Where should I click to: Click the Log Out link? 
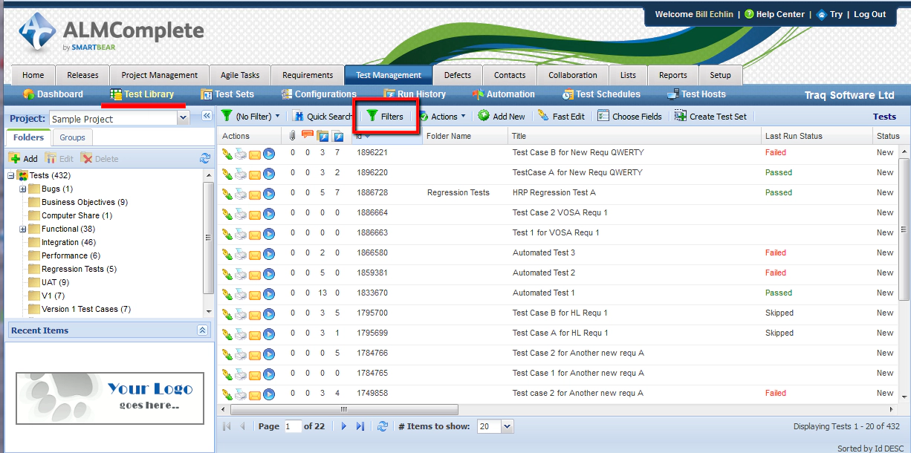tap(869, 14)
